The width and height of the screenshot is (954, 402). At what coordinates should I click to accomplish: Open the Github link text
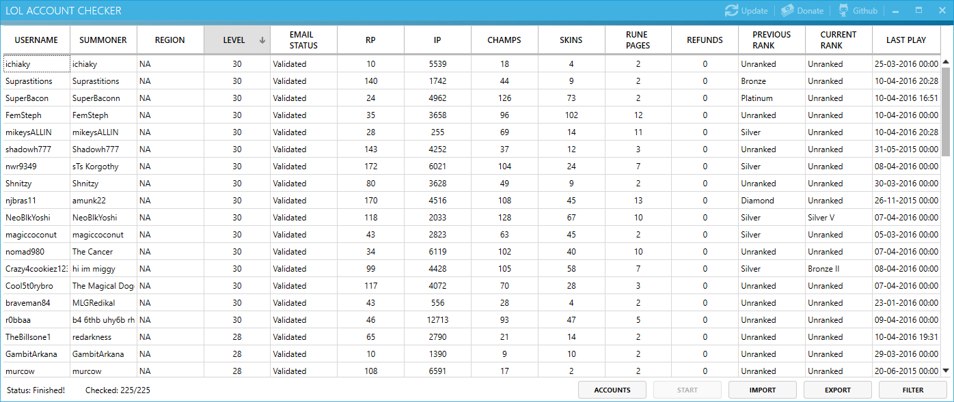coord(865,11)
